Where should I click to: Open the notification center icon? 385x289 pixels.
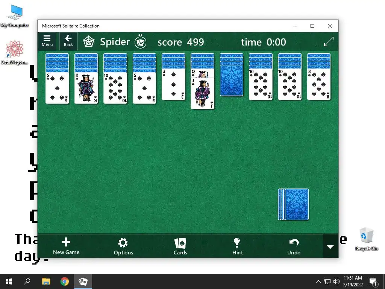coord(373,281)
